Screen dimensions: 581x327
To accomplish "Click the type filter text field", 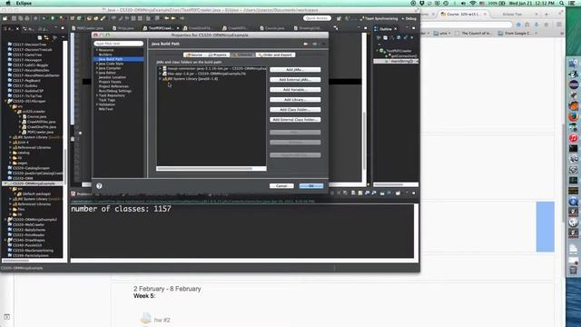I will pos(119,44).
